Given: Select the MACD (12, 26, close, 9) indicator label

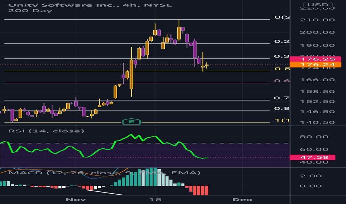Looking at the screenshot, I should pos(104,173).
